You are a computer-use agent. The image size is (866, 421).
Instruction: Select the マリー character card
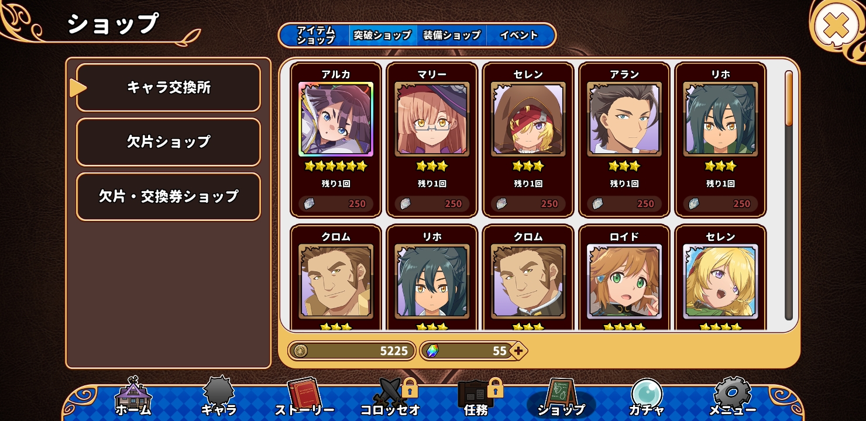pos(432,140)
